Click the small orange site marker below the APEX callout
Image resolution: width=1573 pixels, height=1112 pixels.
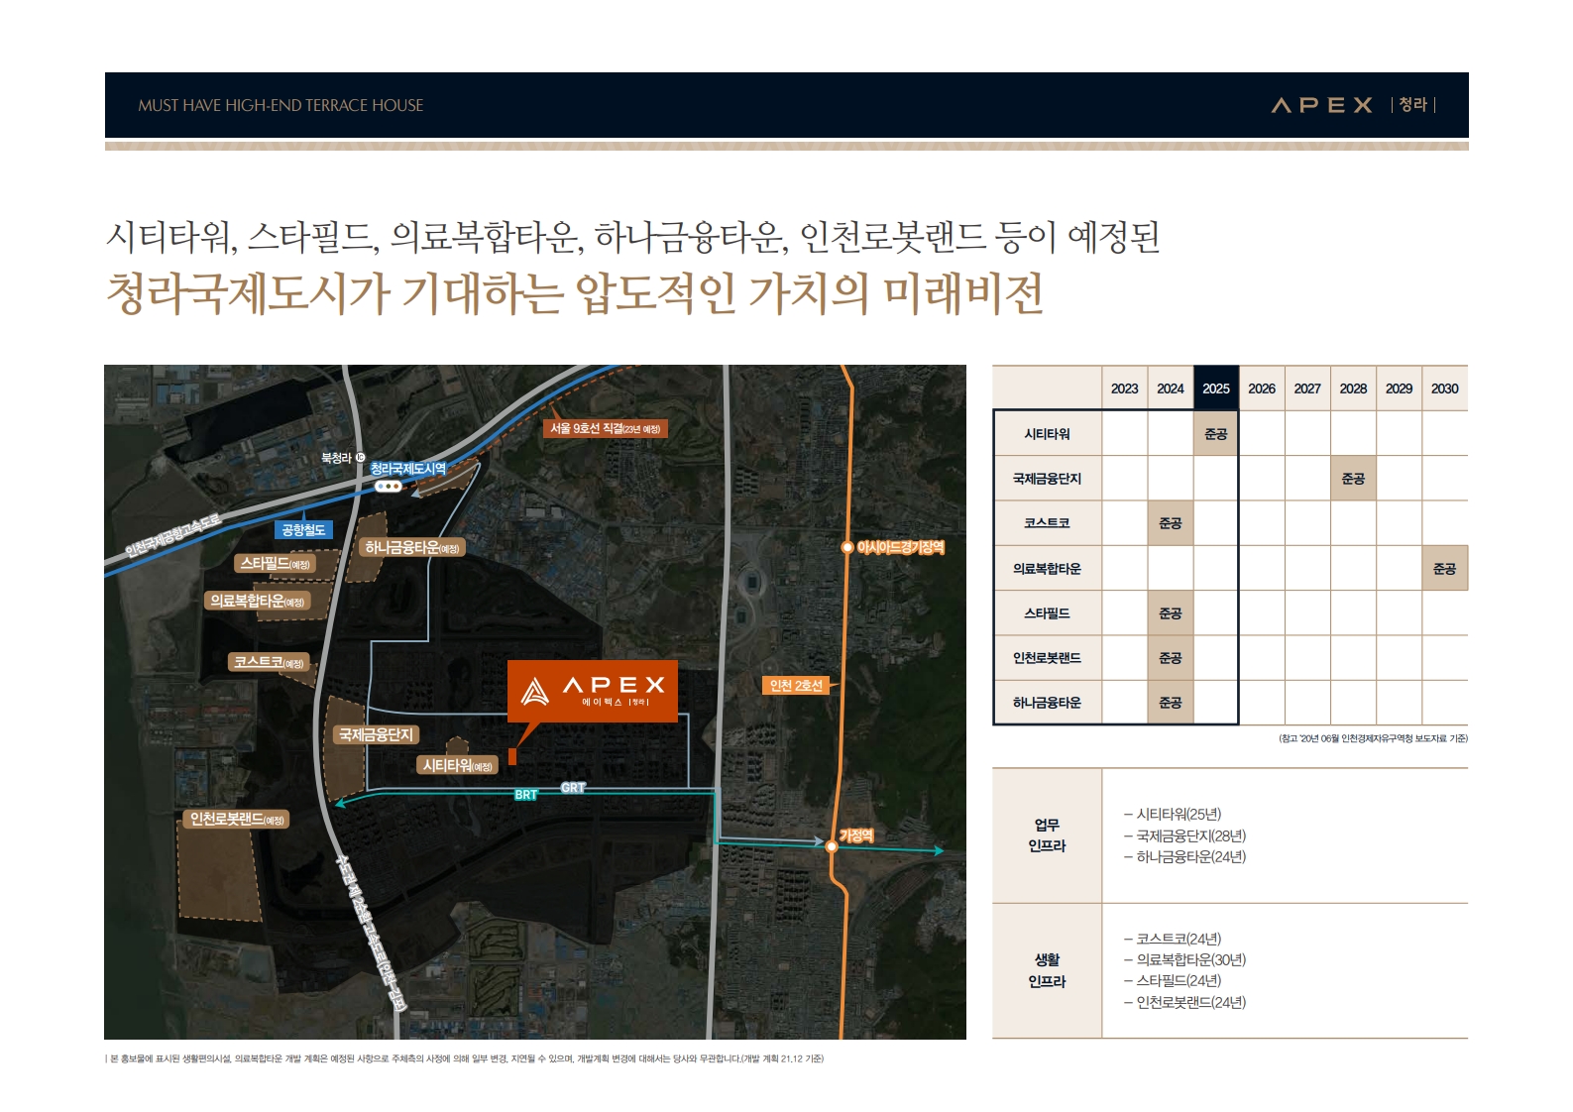pyautogui.click(x=512, y=756)
